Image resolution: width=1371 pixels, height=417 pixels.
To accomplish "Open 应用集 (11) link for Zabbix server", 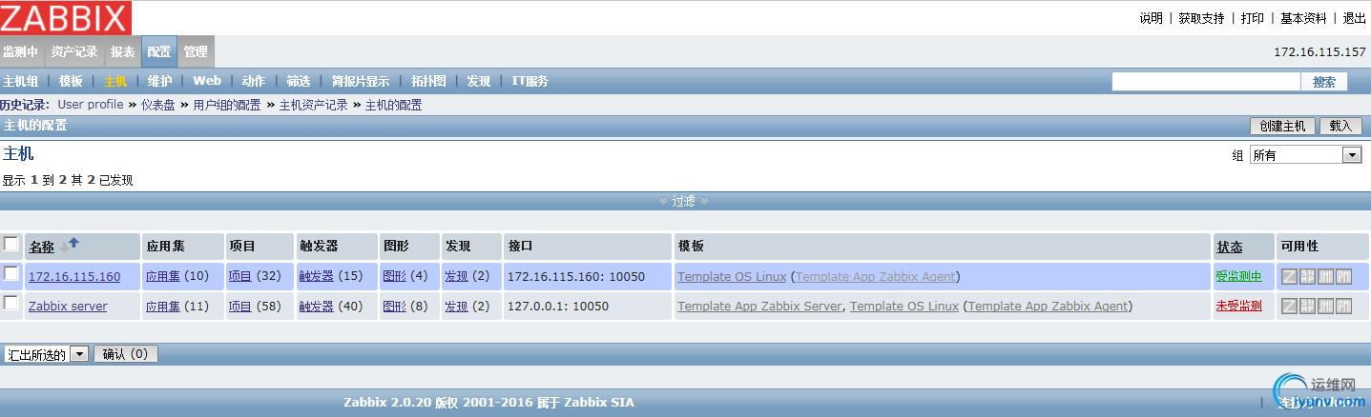I will 163,307.
